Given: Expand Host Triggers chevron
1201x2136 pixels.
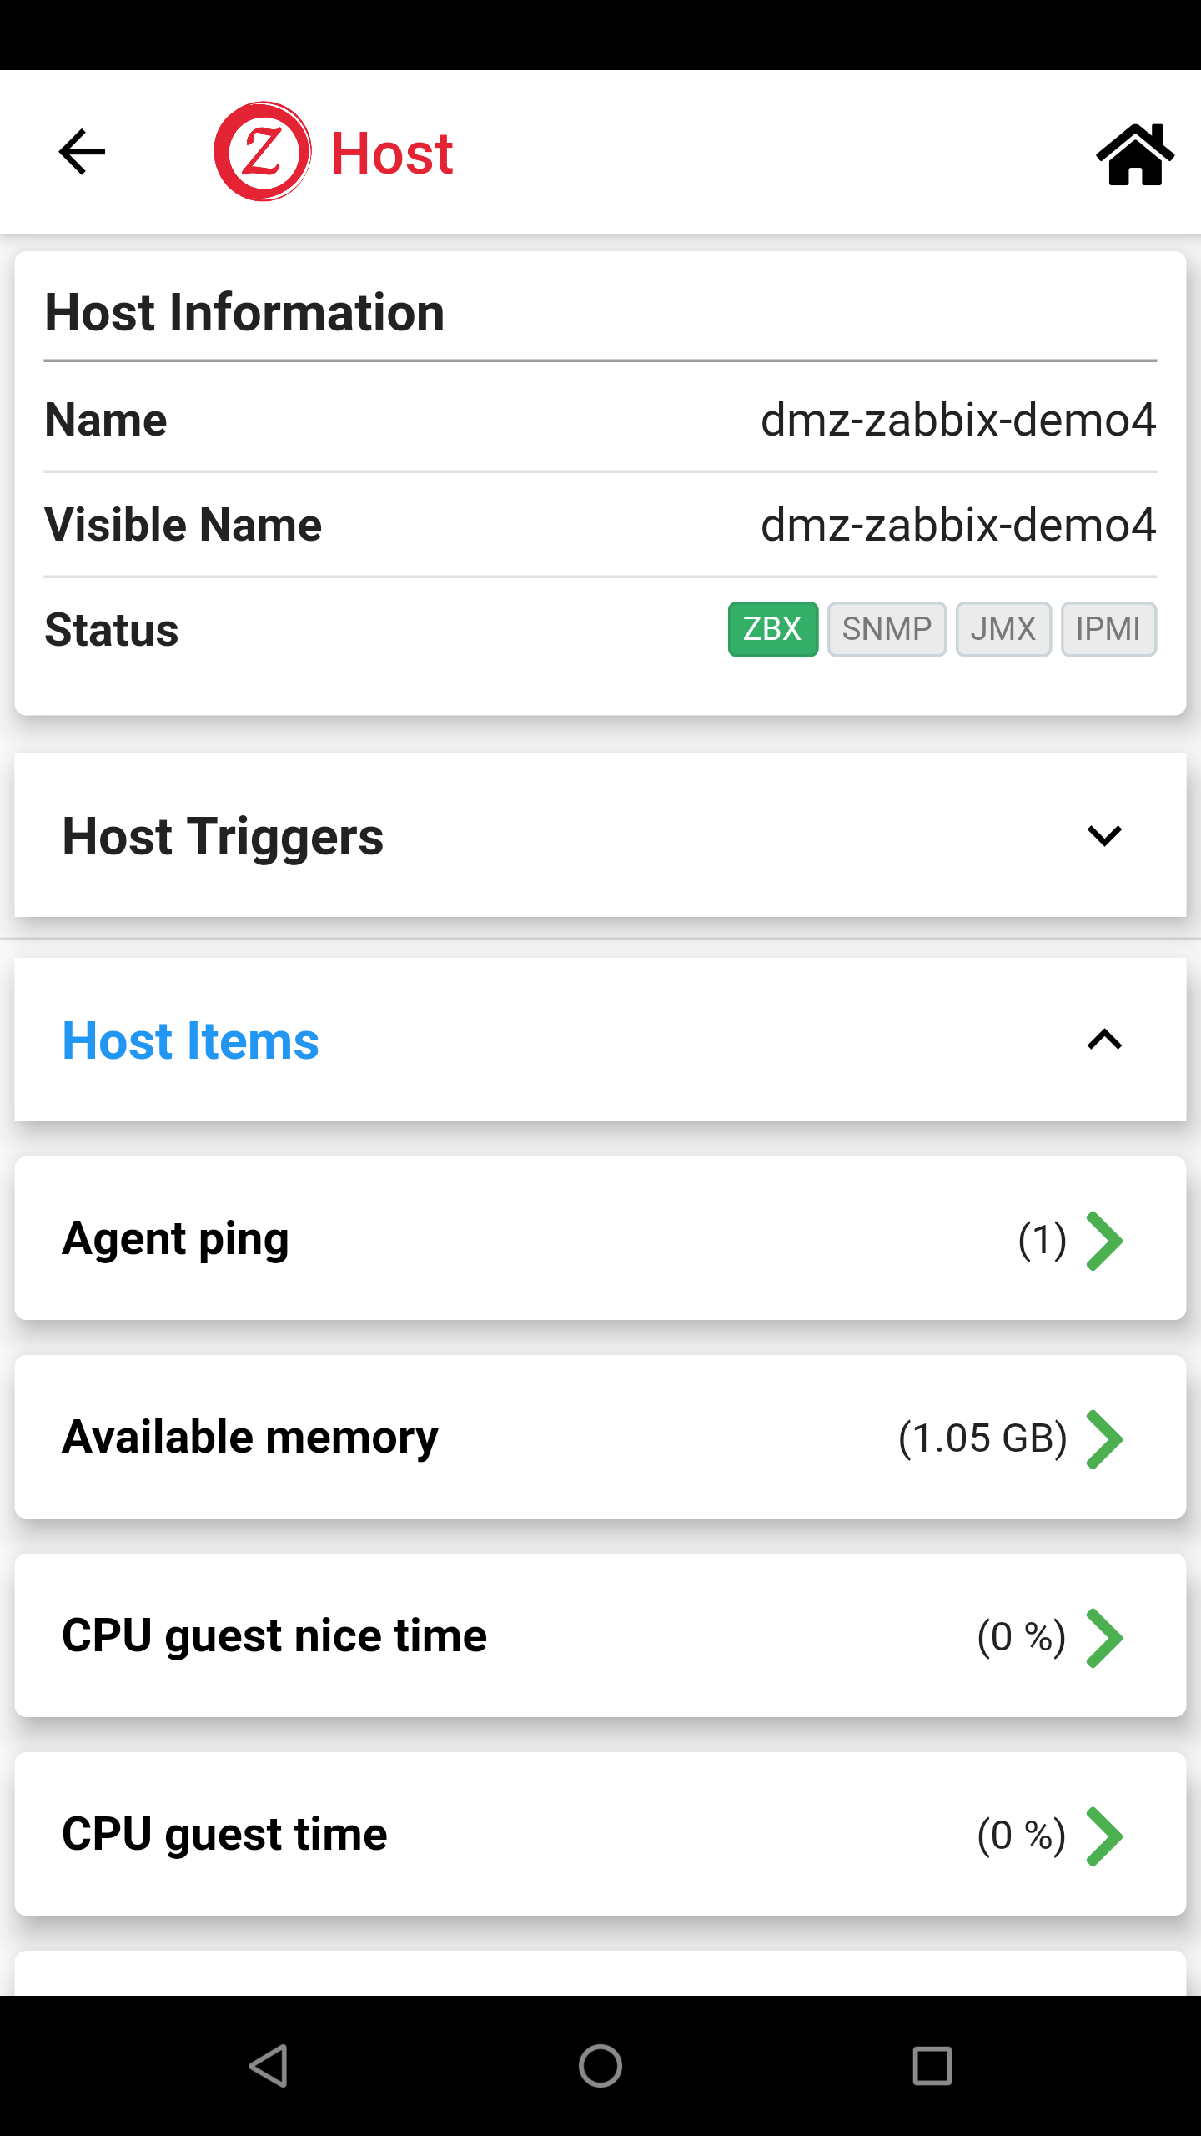Looking at the screenshot, I should click(x=1105, y=835).
